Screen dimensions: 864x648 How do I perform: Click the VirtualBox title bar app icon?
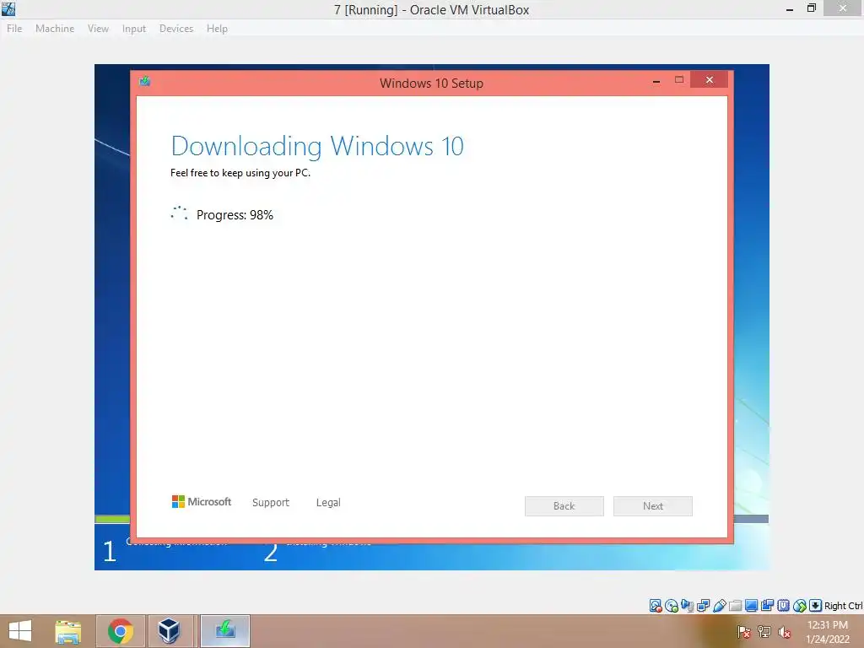tap(8, 8)
